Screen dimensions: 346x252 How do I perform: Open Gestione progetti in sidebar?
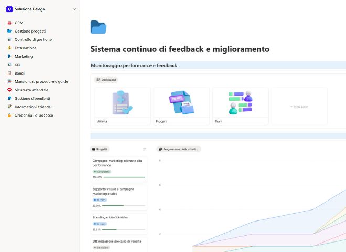pos(30,31)
